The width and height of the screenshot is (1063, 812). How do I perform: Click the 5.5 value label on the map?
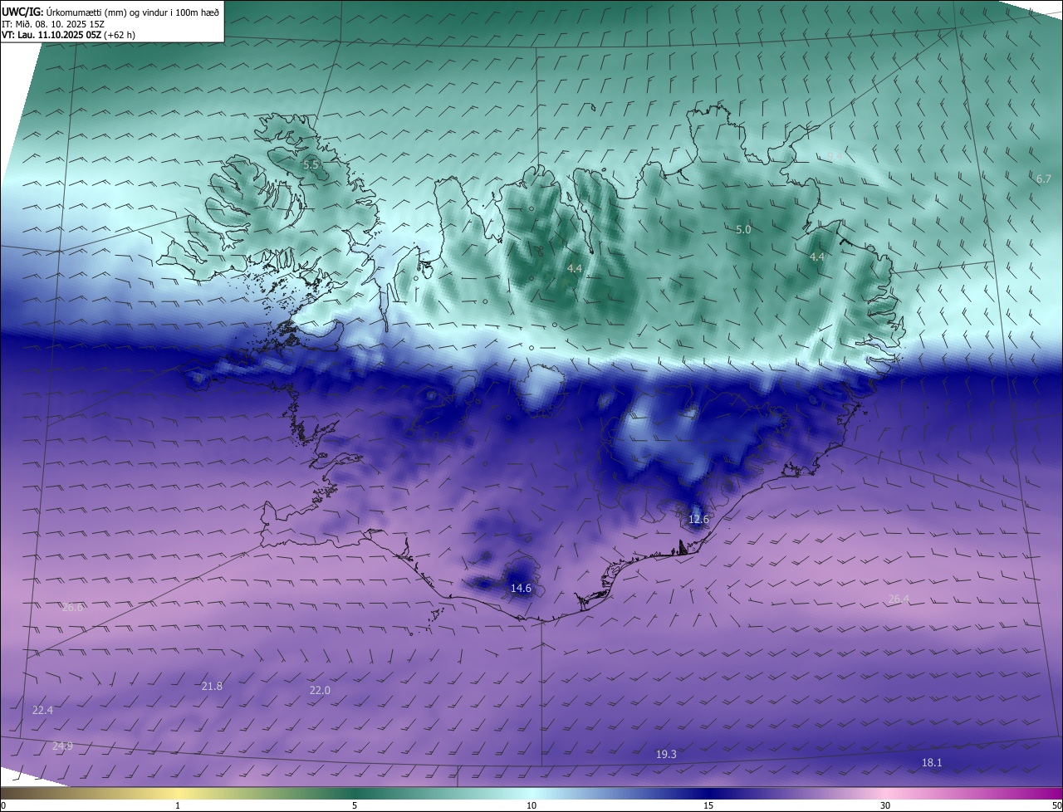tap(311, 165)
